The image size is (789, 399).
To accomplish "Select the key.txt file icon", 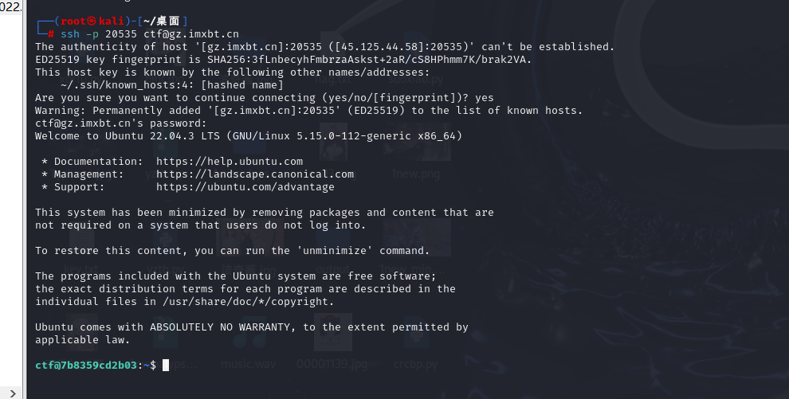I will pos(82,246).
